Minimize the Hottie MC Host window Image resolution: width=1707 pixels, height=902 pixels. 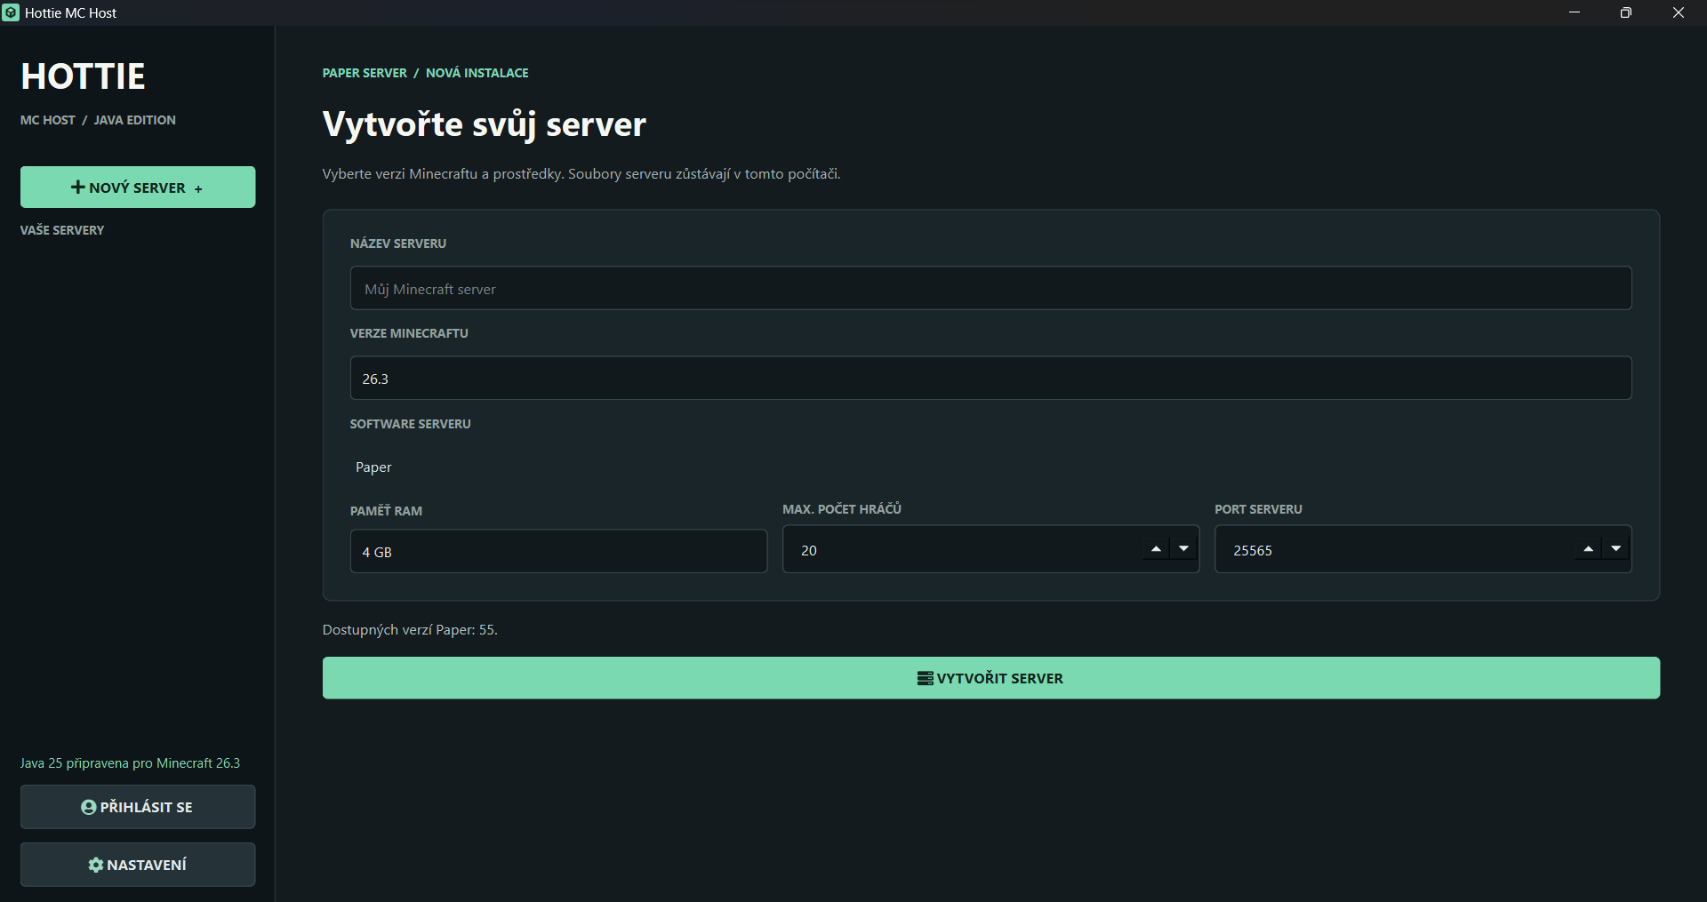coord(1575,12)
